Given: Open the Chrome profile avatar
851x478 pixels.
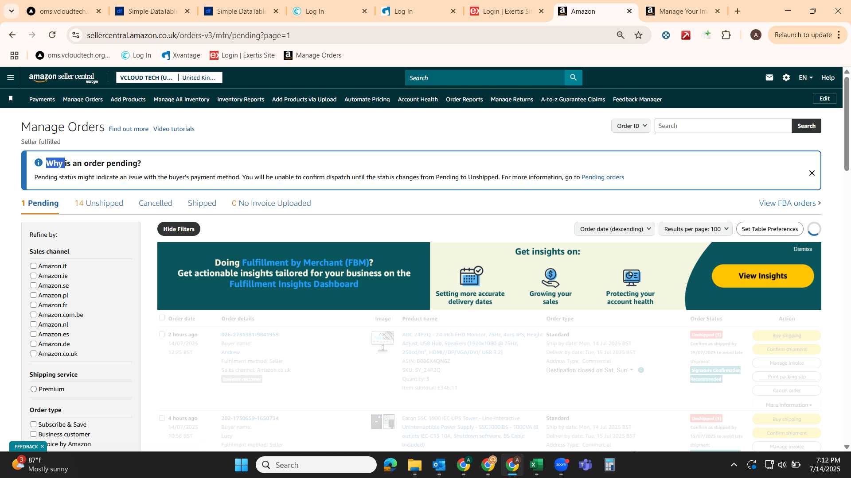Looking at the screenshot, I should pyautogui.click(x=756, y=35).
